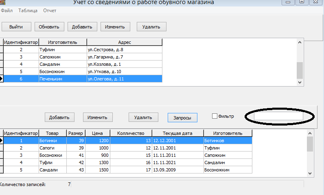Image resolution: width=324 pixels, height=195 pixels.
Task: Click row selector arrow of Ботинки row
Action: (2, 141)
